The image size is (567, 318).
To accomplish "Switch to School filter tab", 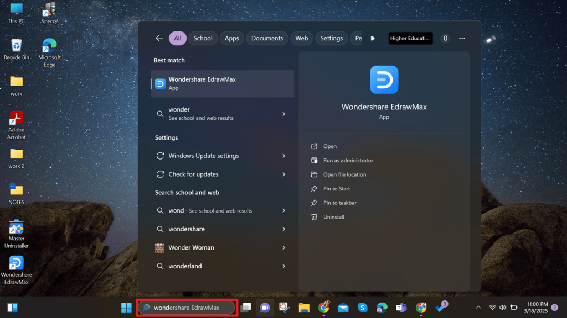I will coord(203,38).
